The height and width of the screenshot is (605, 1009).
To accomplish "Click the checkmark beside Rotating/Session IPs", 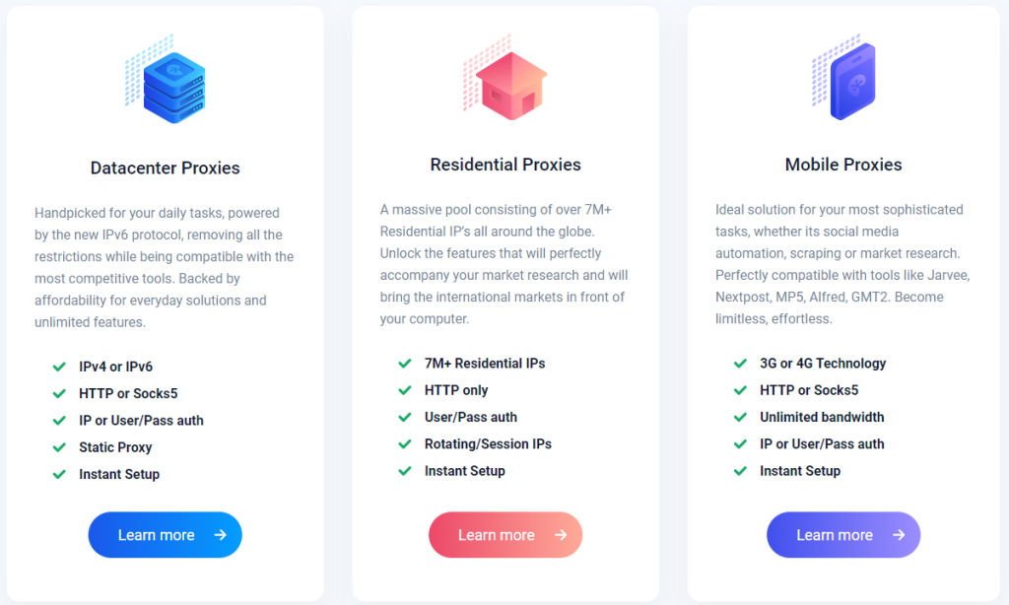I will pos(405,444).
